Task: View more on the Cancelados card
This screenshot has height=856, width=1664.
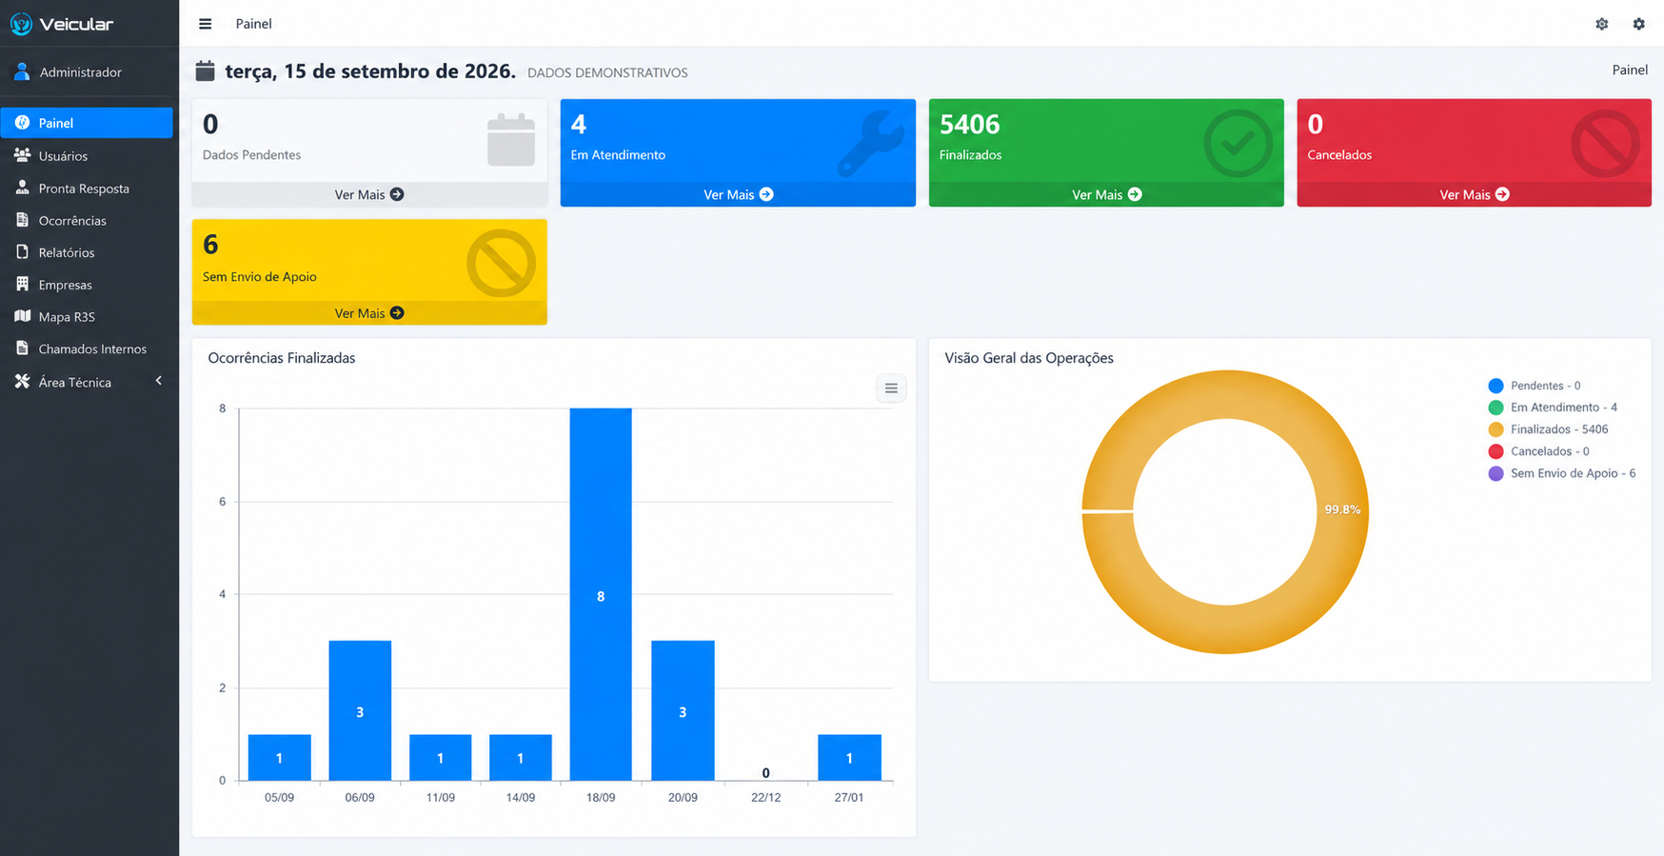Action: [1474, 194]
